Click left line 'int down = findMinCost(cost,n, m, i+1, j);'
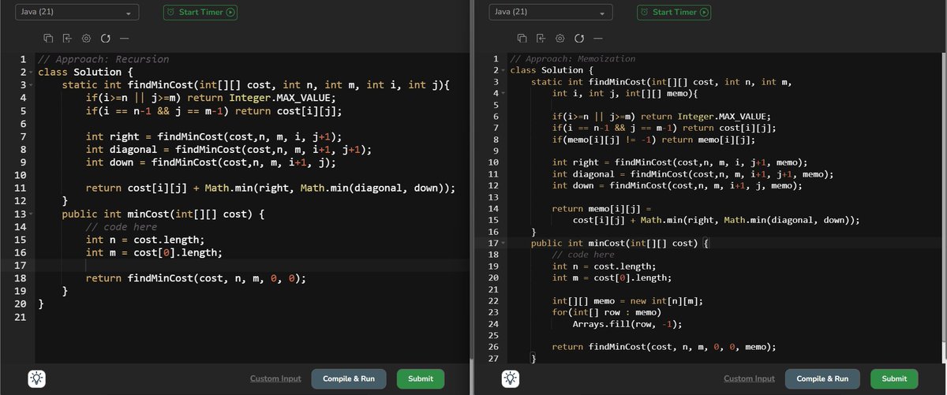 pos(211,162)
